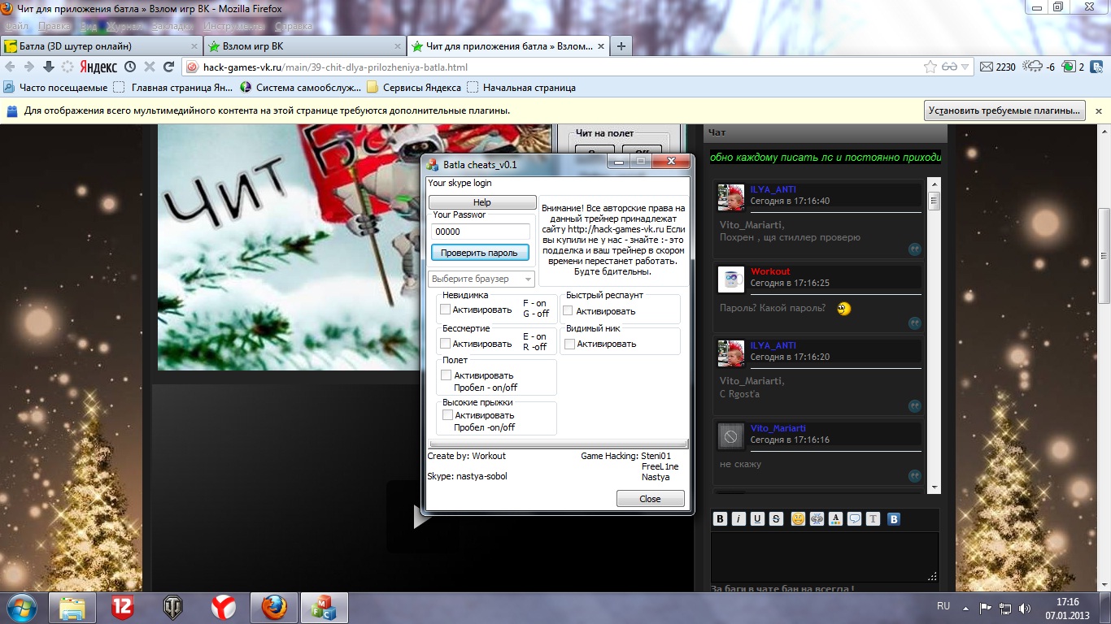Click the Bold formatting icon in chat editor
The width and height of the screenshot is (1111, 624).
(x=720, y=518)
